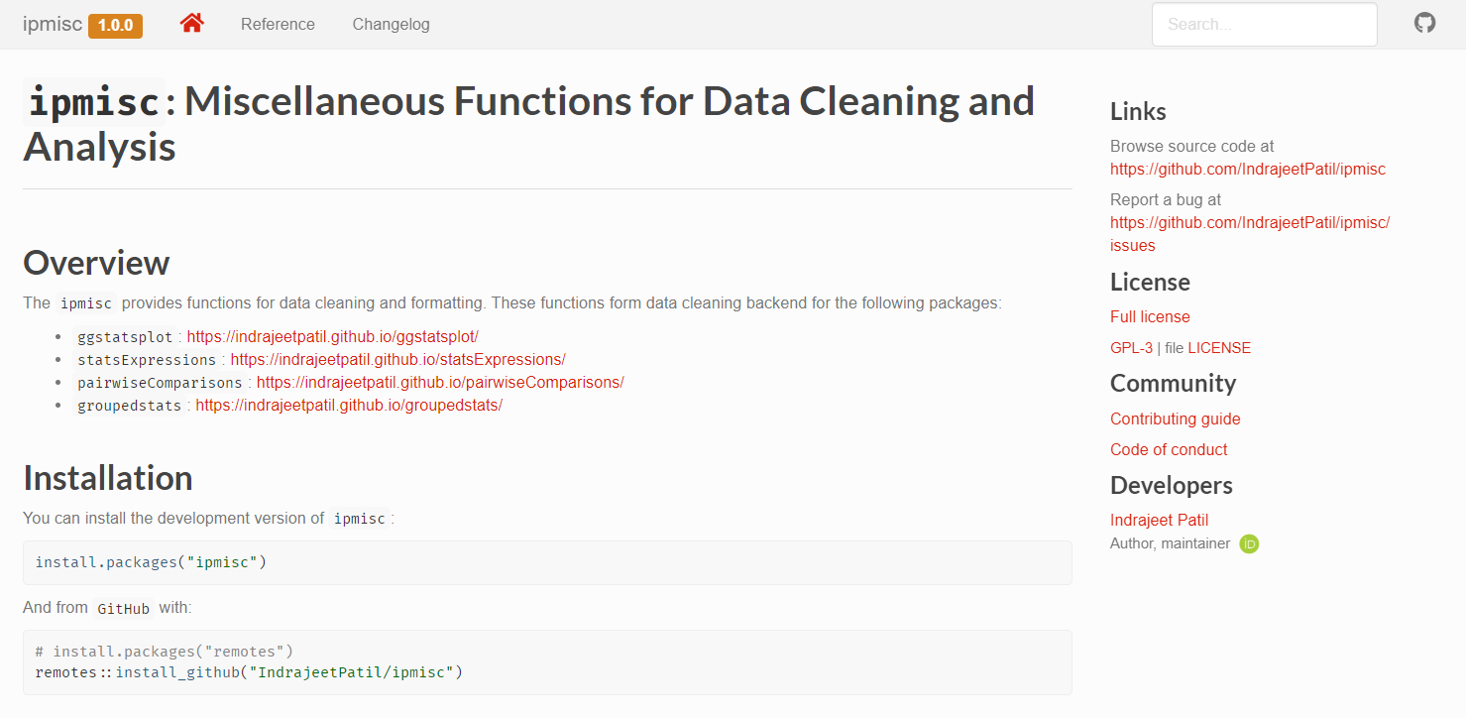Open the GitHub icon in navbar
Screen dimensions: 1466x718
click(1424, 23)
